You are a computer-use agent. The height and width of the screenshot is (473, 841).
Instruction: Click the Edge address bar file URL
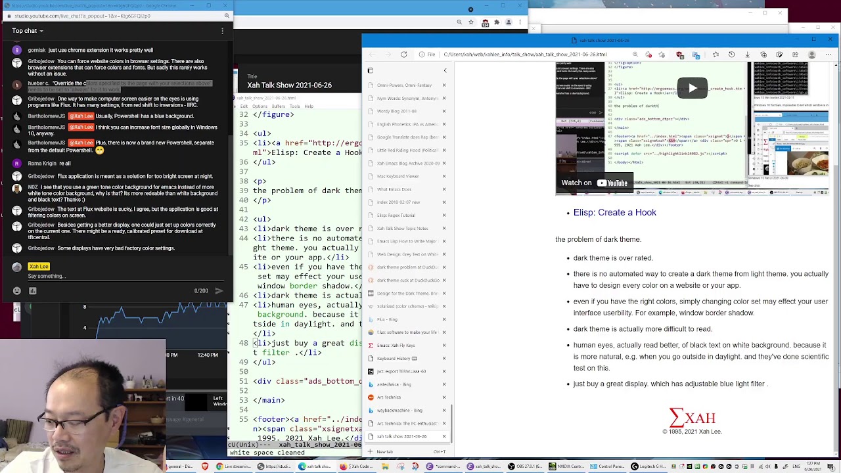click(525, 55)
